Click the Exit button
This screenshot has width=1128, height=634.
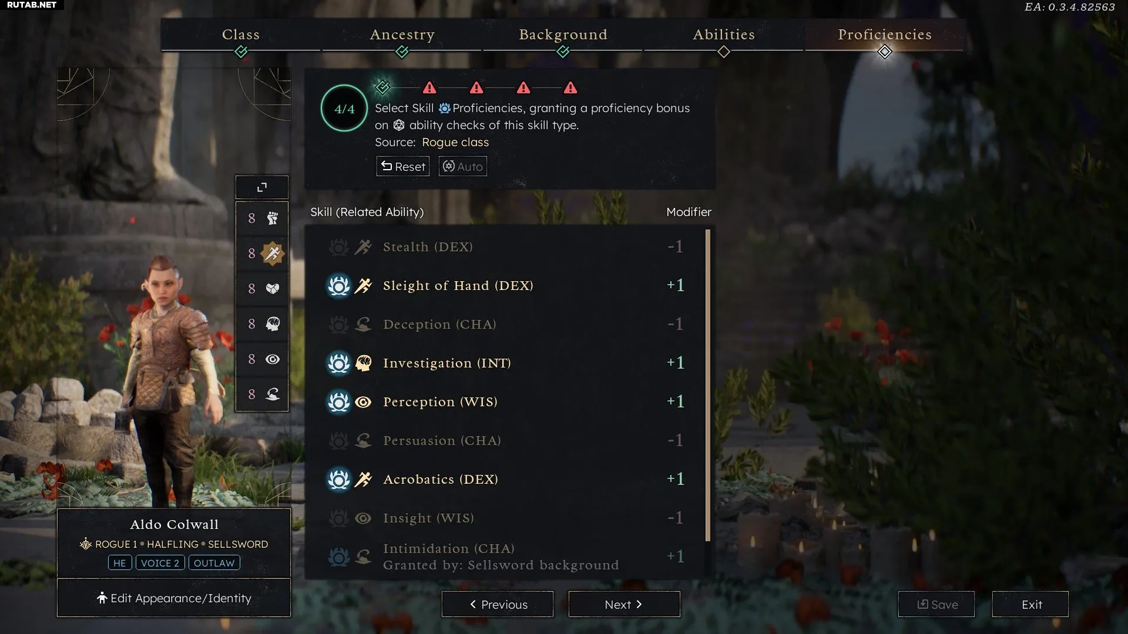pos(1030,604)
